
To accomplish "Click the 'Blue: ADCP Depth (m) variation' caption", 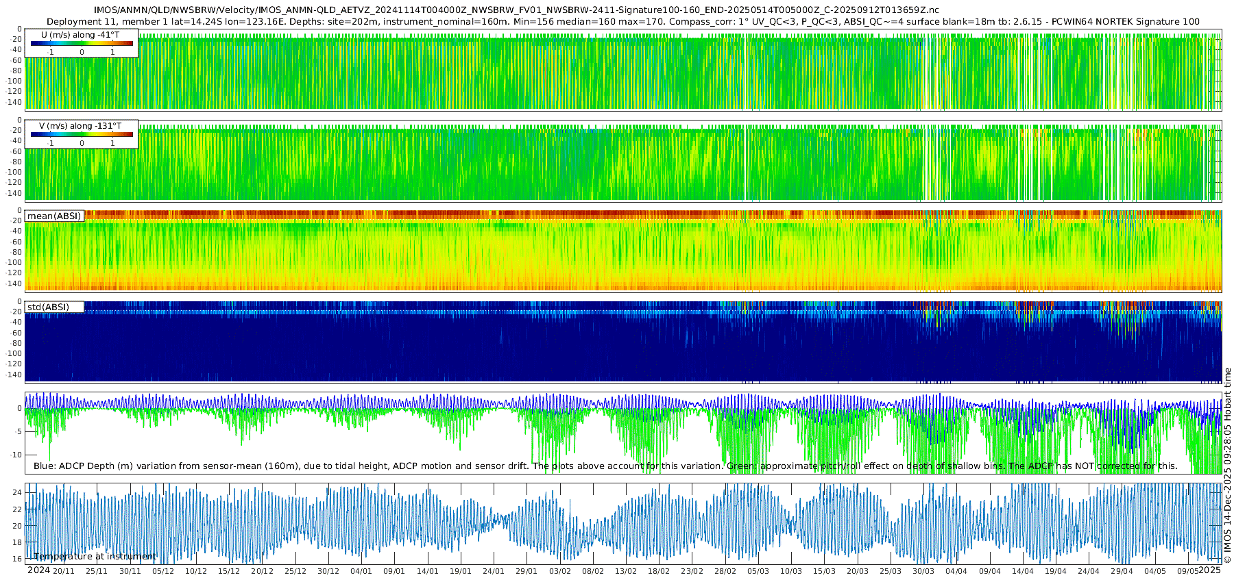I will (605, 466).
